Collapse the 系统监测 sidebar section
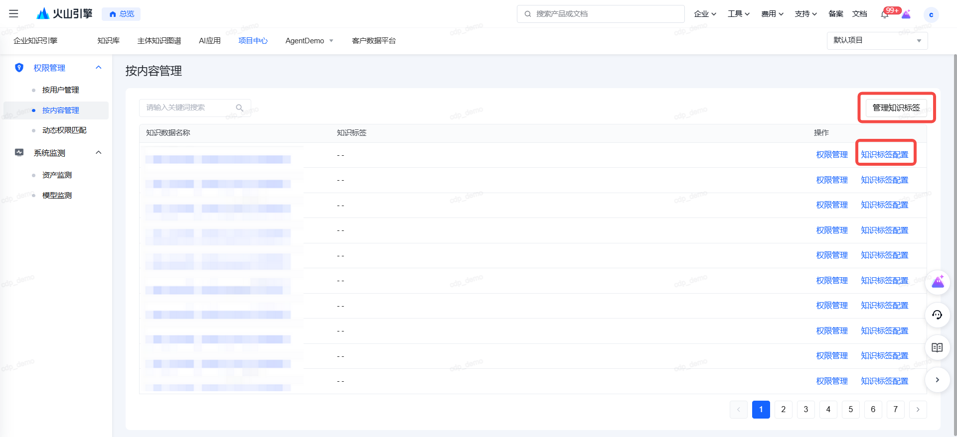The width and height of the screenshot is (957, 437). tap(99, 153)
